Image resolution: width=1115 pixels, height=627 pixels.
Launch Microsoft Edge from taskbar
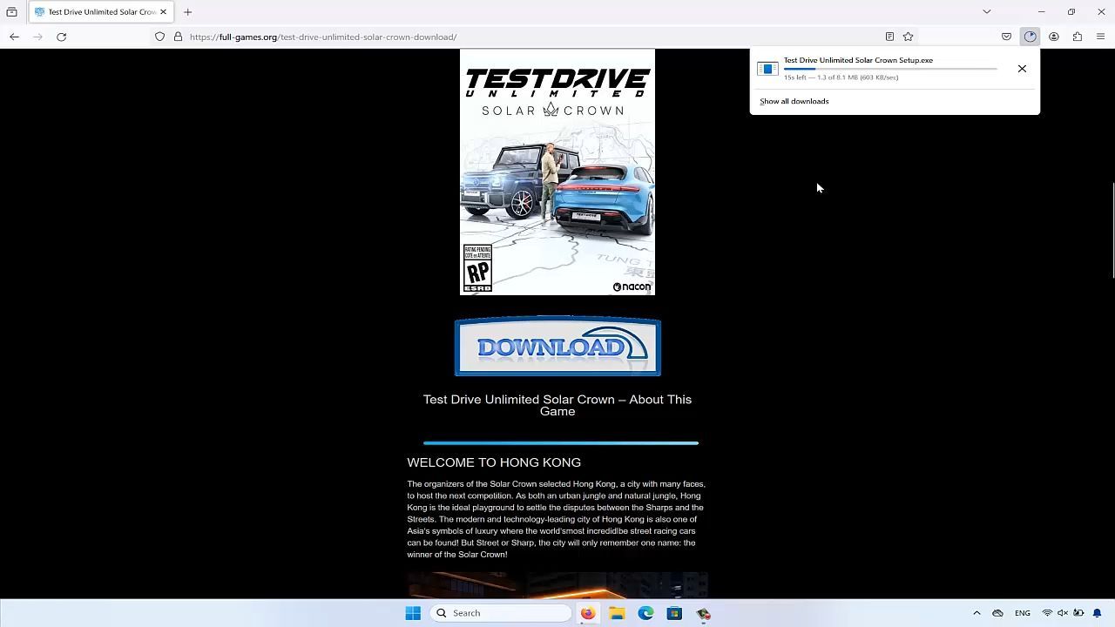[x=645, y=613]
